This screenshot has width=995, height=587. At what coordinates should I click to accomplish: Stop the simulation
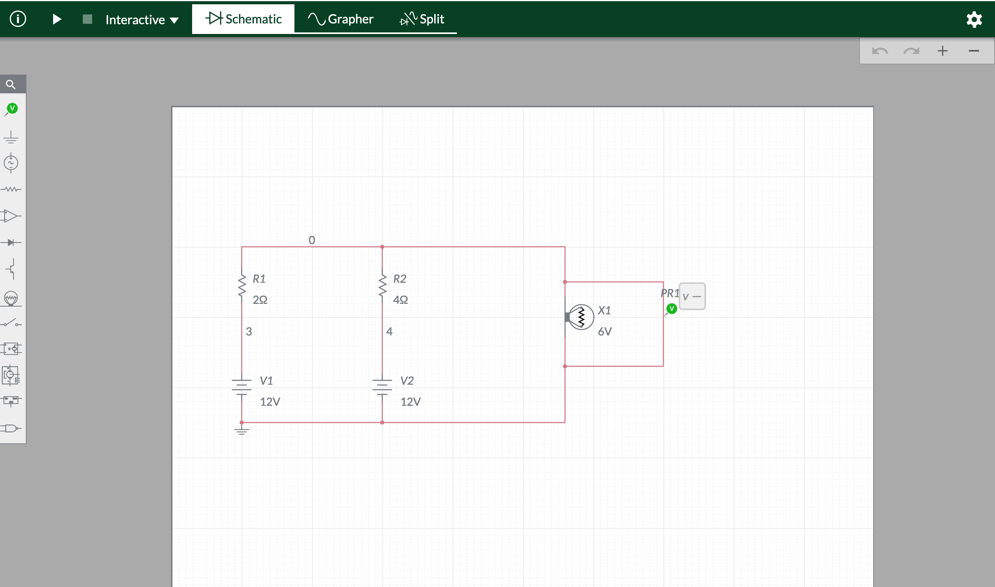87,19
